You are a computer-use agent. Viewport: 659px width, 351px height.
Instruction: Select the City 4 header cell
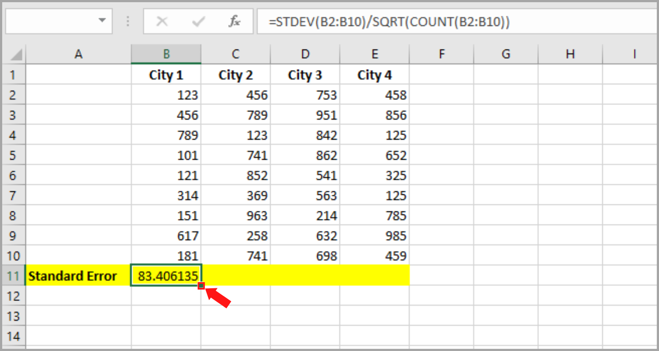pos(374,75)
